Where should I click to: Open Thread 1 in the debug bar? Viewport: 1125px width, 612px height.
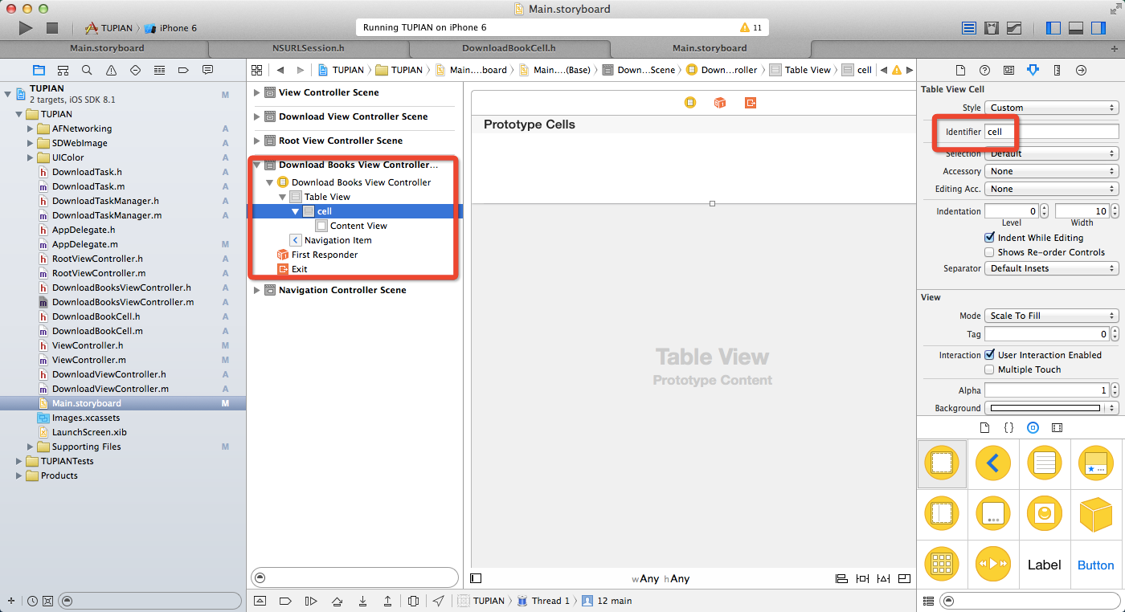coord(543,601)
